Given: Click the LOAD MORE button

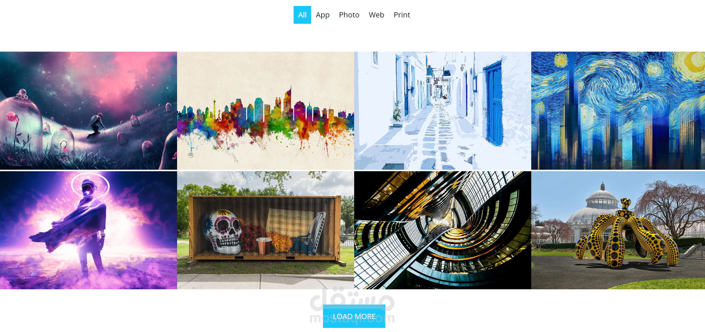Looking at the screenshot, I should tap(354, 316).
